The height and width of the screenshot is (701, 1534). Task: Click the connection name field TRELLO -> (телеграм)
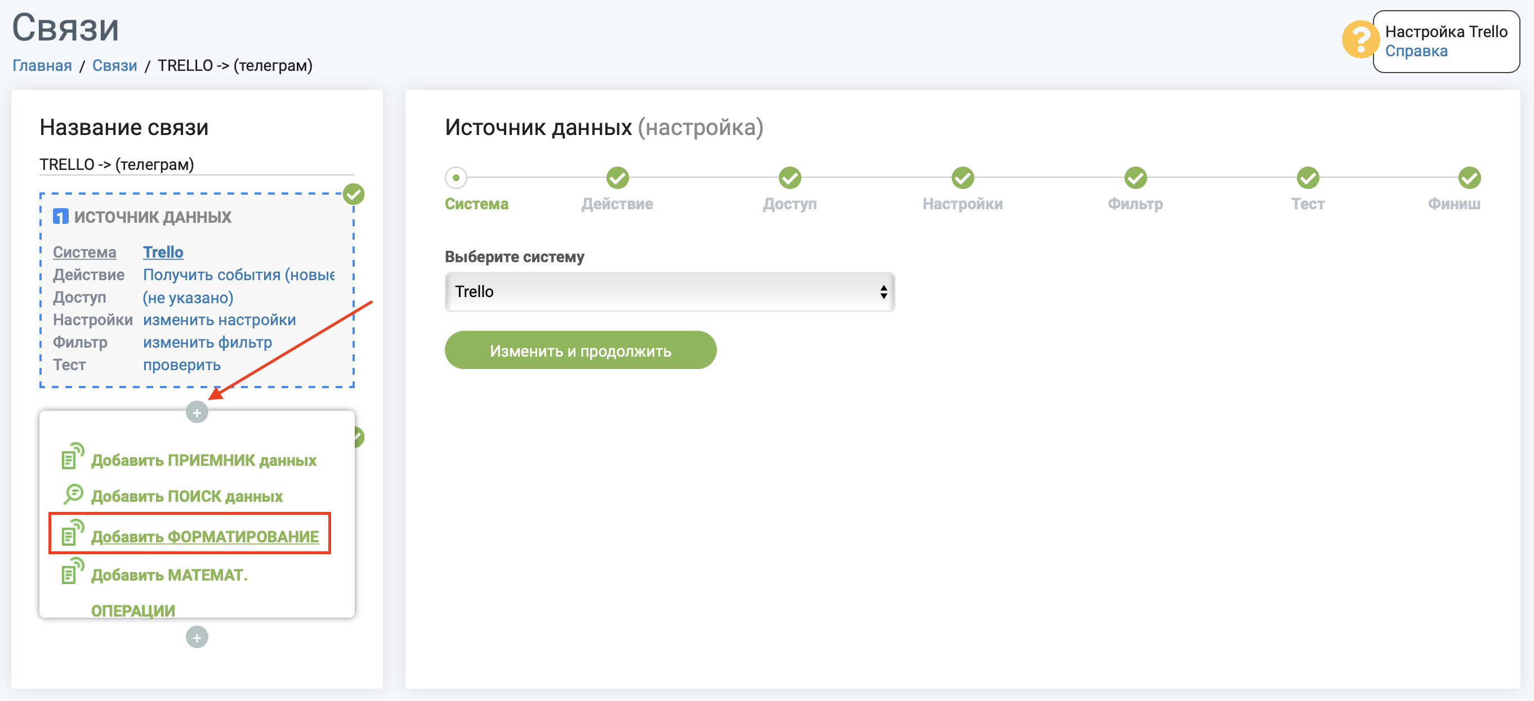(197, 165)
